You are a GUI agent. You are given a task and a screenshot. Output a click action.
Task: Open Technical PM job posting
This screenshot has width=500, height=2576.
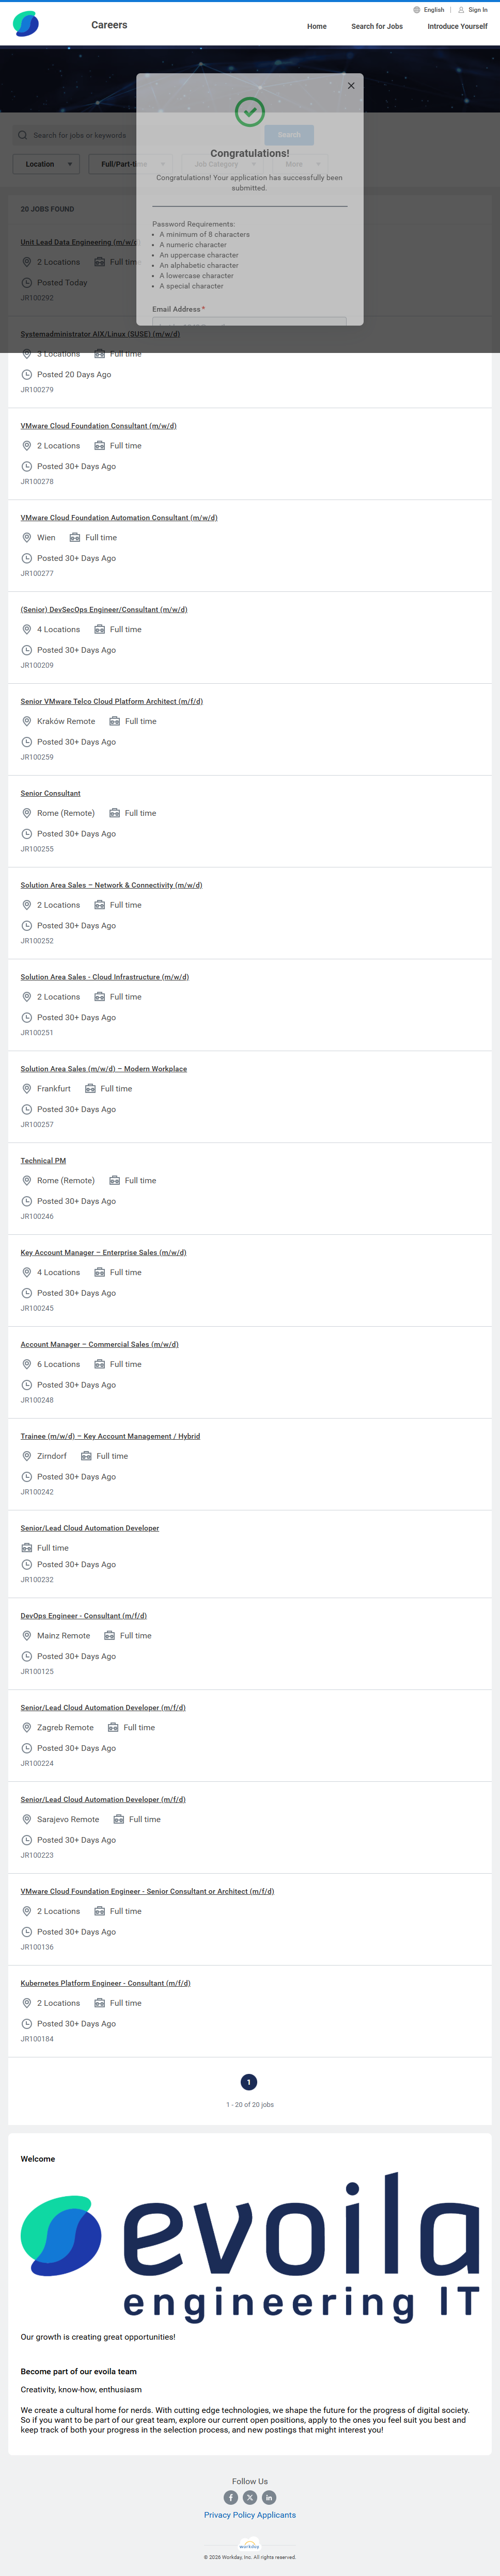tap(43, 1161)
